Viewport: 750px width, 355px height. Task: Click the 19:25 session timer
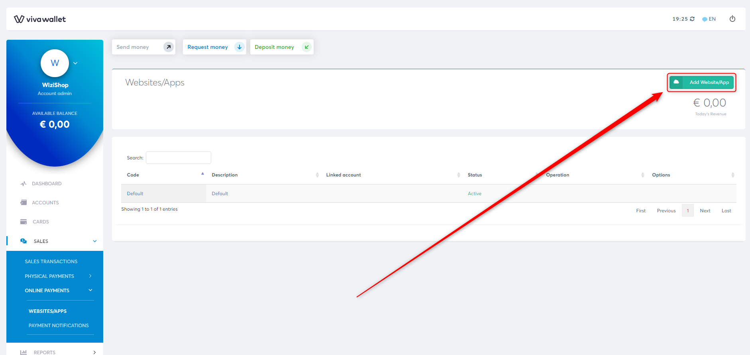680,19
